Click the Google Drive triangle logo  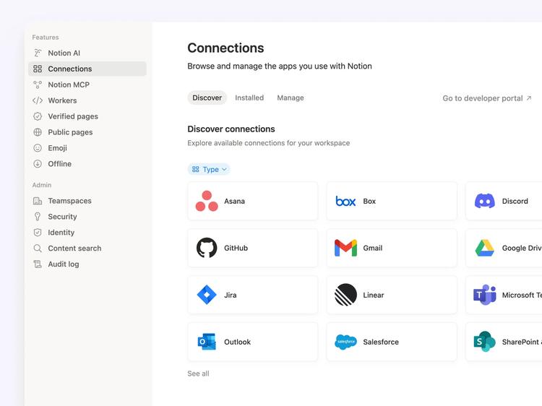485,248
